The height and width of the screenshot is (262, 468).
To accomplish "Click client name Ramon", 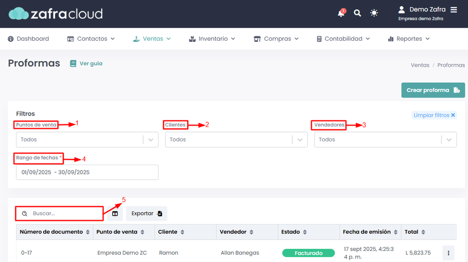I will point(168,253).
